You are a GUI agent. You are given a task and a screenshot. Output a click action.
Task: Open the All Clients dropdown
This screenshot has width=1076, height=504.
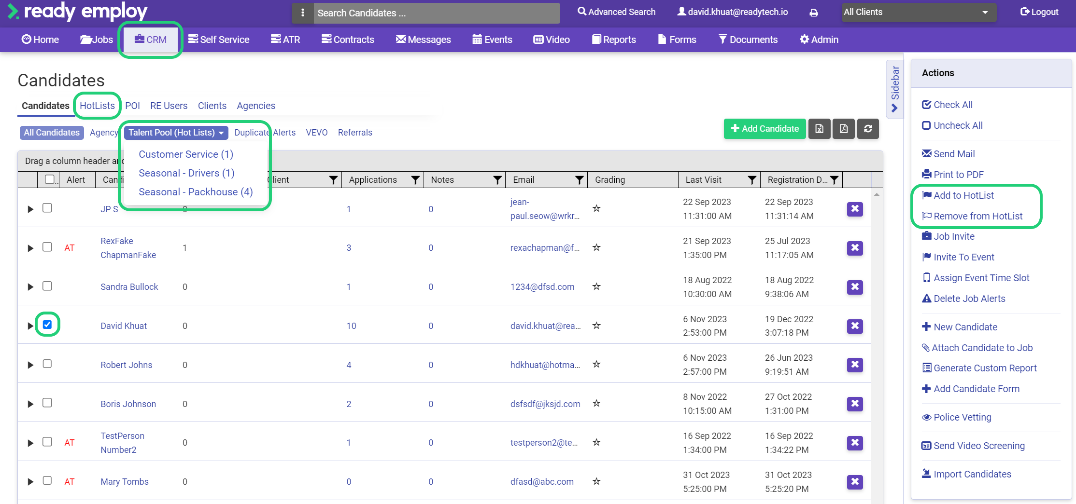[918, 13]
